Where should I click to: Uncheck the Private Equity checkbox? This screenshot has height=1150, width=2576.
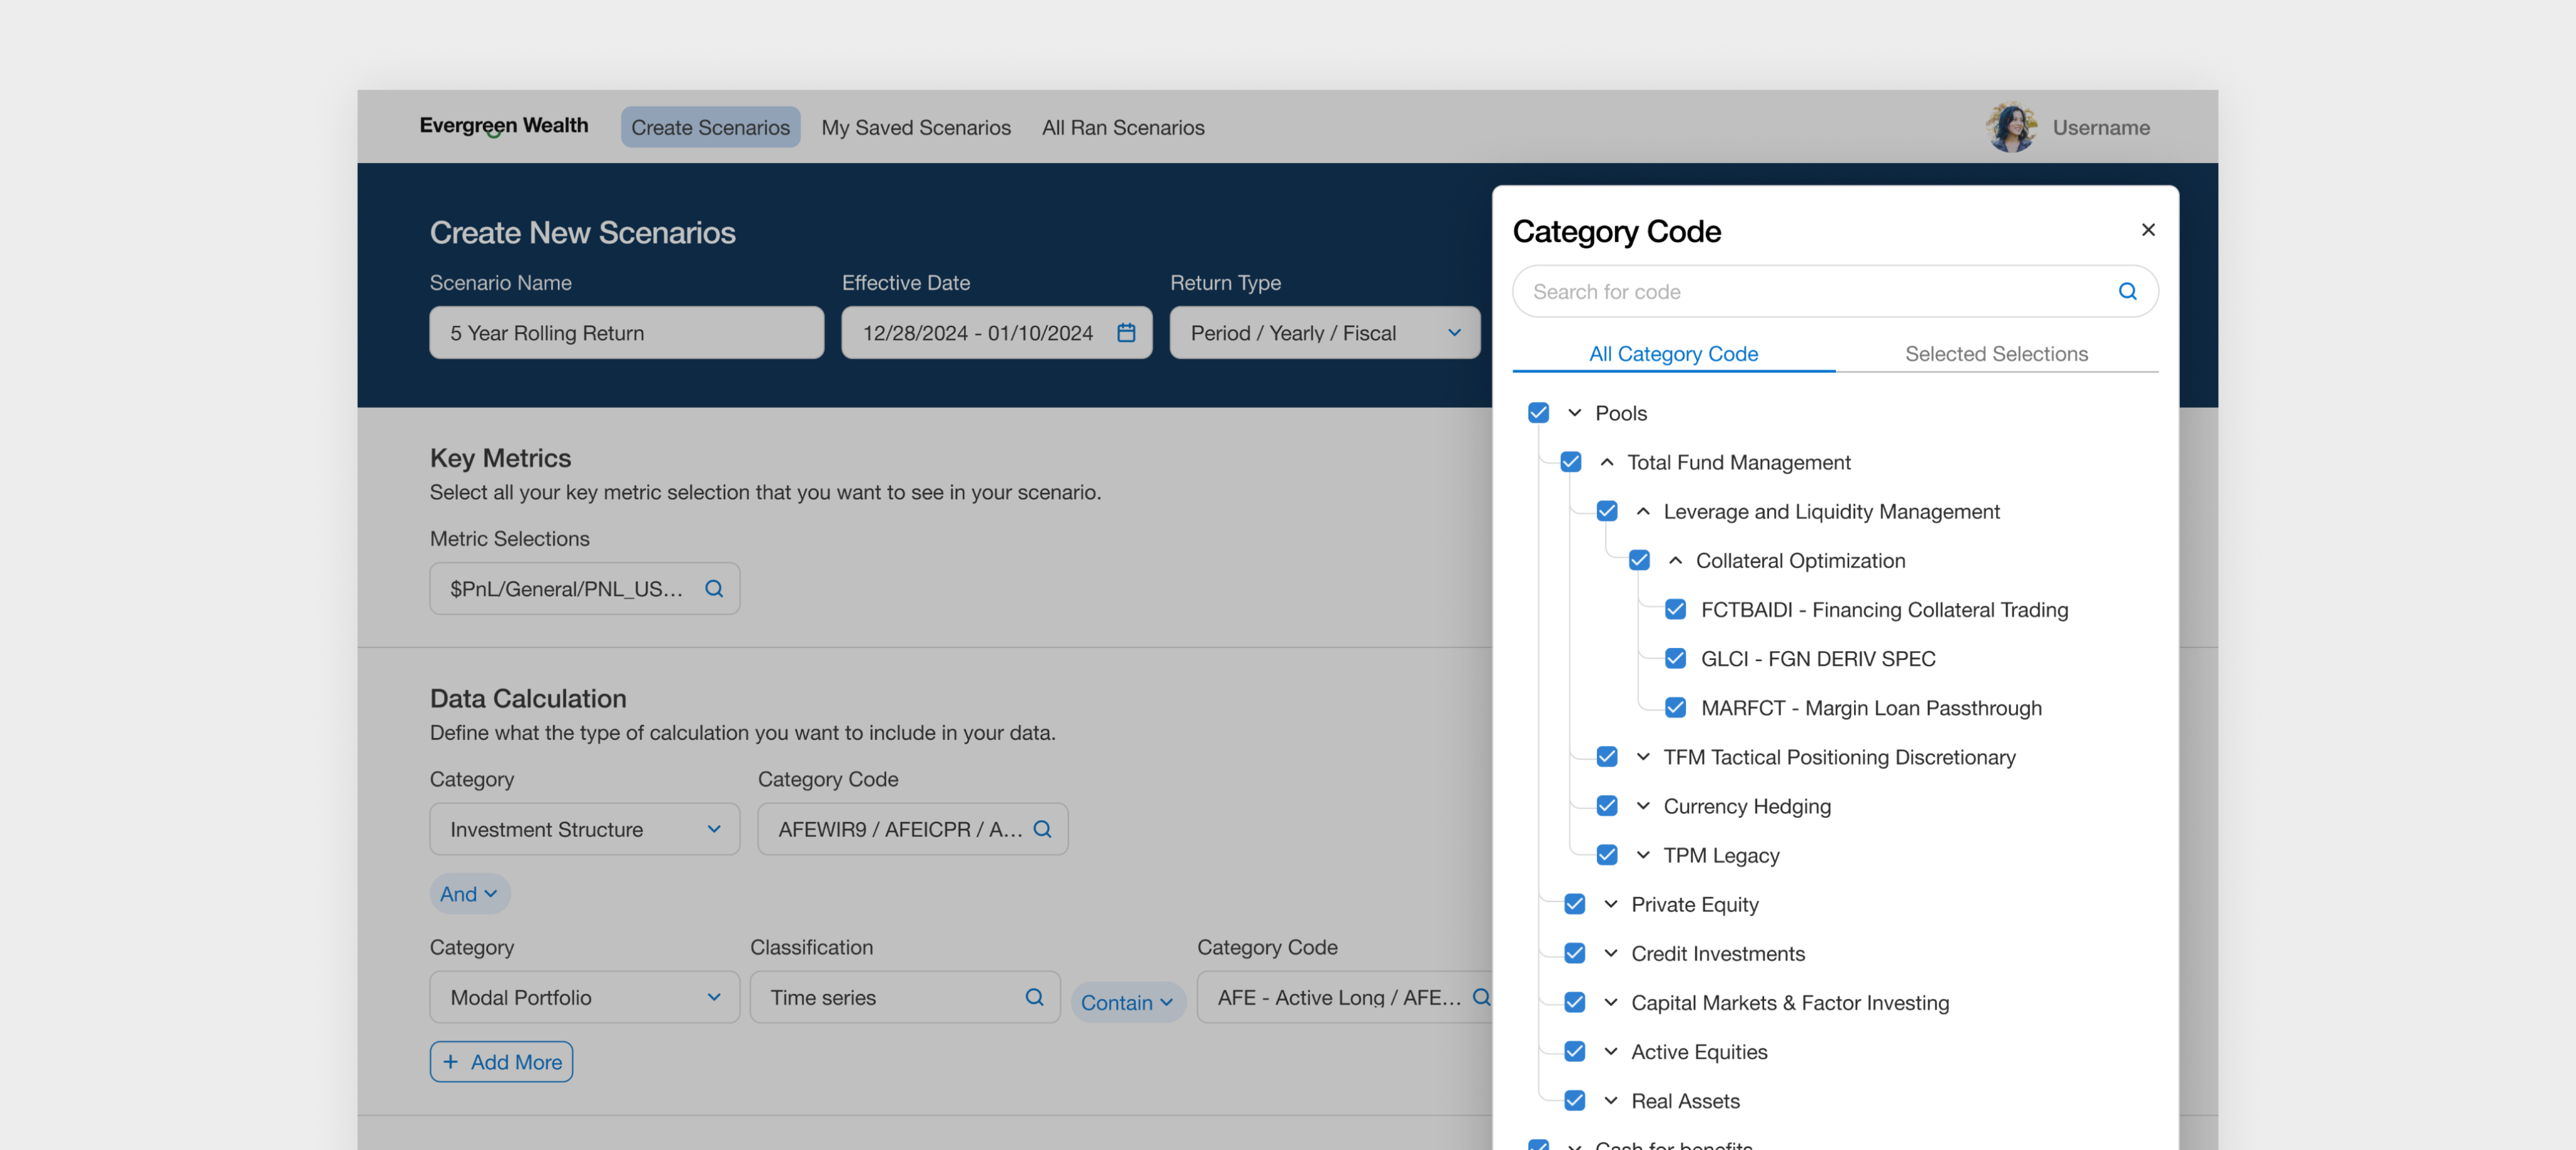1574,904
